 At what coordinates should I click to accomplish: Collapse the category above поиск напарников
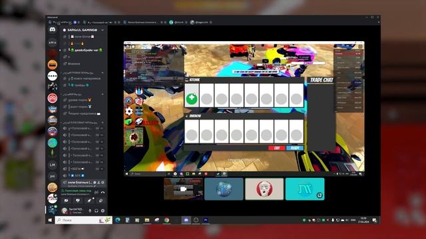[x=79, y=73]
